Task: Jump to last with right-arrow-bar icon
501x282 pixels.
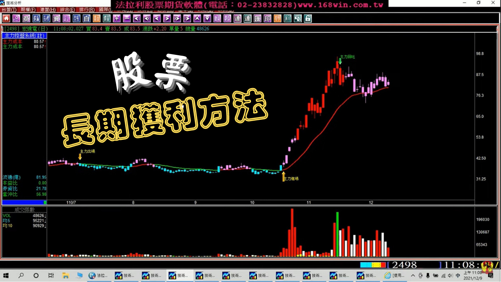Action: point(187,18)
